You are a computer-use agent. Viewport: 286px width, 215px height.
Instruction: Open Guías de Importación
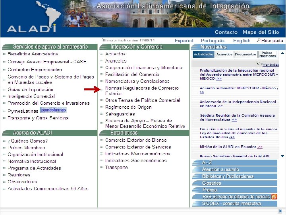click(x=31, y=90)
